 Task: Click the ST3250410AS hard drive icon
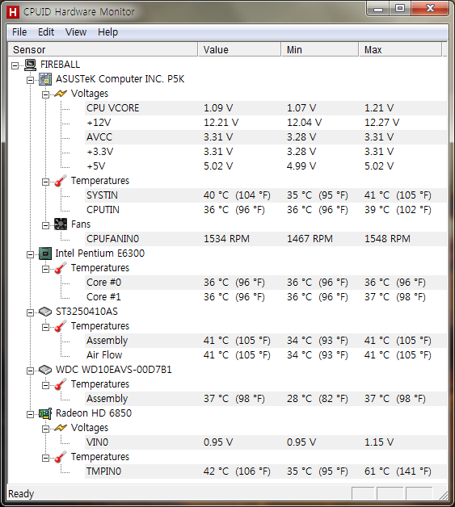coord(45,312)
